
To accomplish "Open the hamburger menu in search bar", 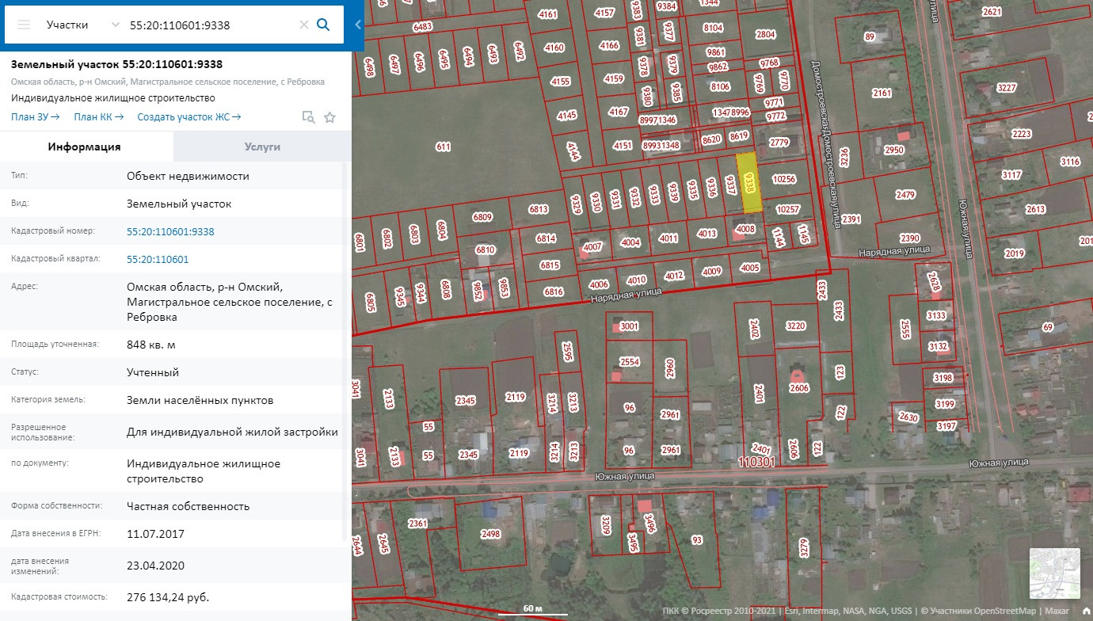I will click(24, 25).
